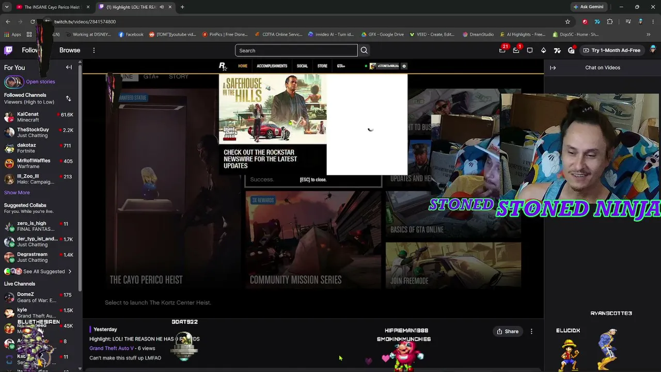This screenshot has width=661, height=372.
Task: Open dakotaz Fortnite channel
Action: click(39, 148)
